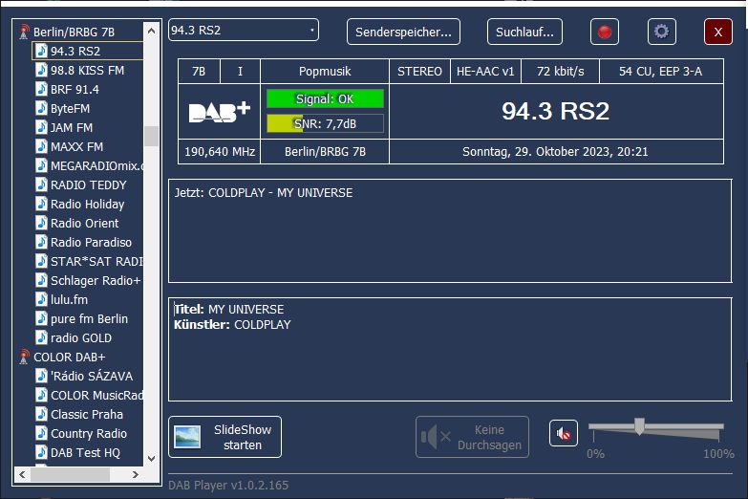Open the 94.3 RS2 station dropdown
Viewport: 748px width, 499px height.
[x=244, y=30]
